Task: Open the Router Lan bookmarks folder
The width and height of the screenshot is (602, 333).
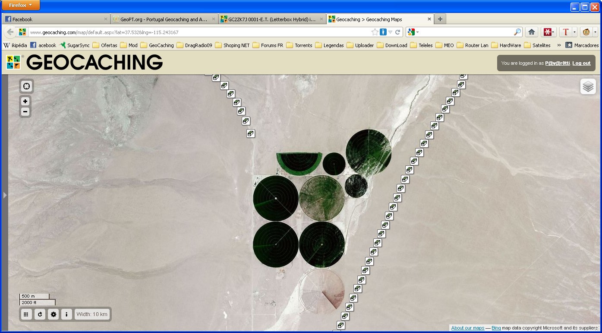Action: (x=473, y=45)
